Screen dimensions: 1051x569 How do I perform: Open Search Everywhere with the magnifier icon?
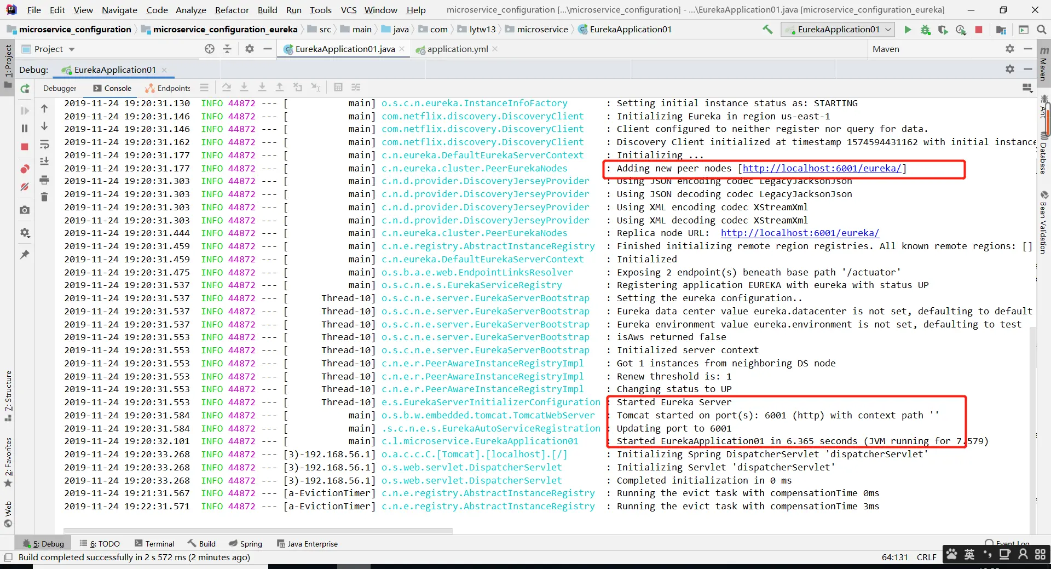[x=1042, y=30]
